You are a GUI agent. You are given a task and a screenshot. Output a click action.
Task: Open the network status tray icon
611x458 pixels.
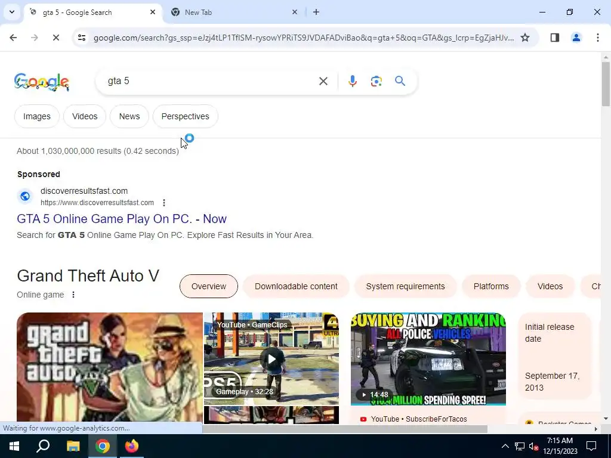520,446
